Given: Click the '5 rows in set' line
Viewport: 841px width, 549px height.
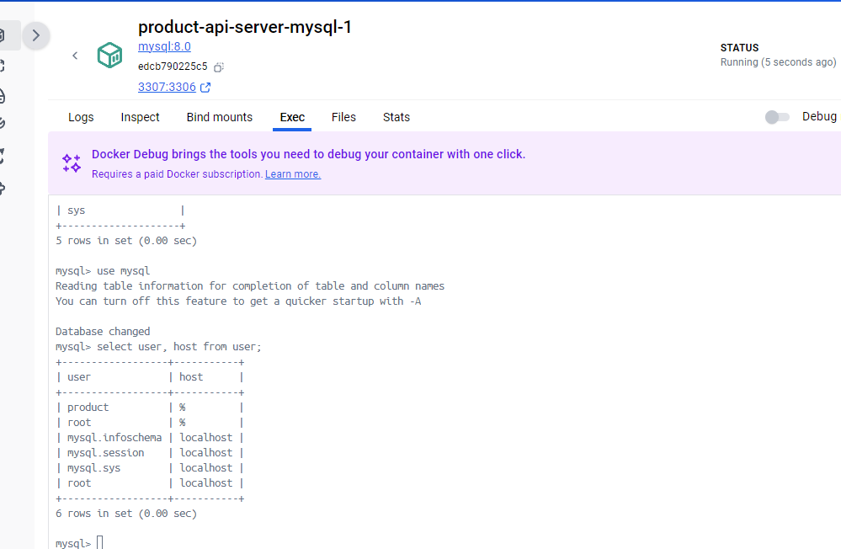Looking at the screenshot, I should (x=126, y=241).
